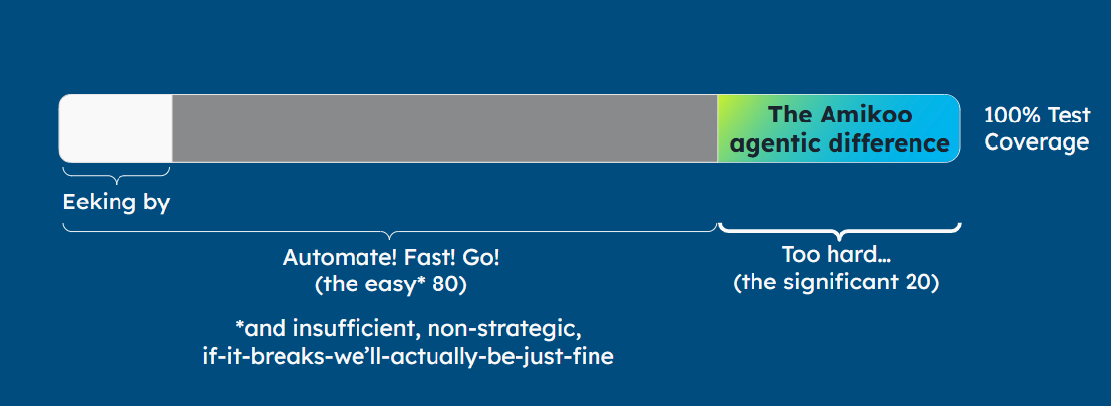
Task: Click the thick brace above "Too hard…"
Action: pos(839,230)
